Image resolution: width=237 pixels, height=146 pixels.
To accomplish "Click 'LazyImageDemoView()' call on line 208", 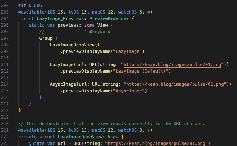I will (75, 45).
